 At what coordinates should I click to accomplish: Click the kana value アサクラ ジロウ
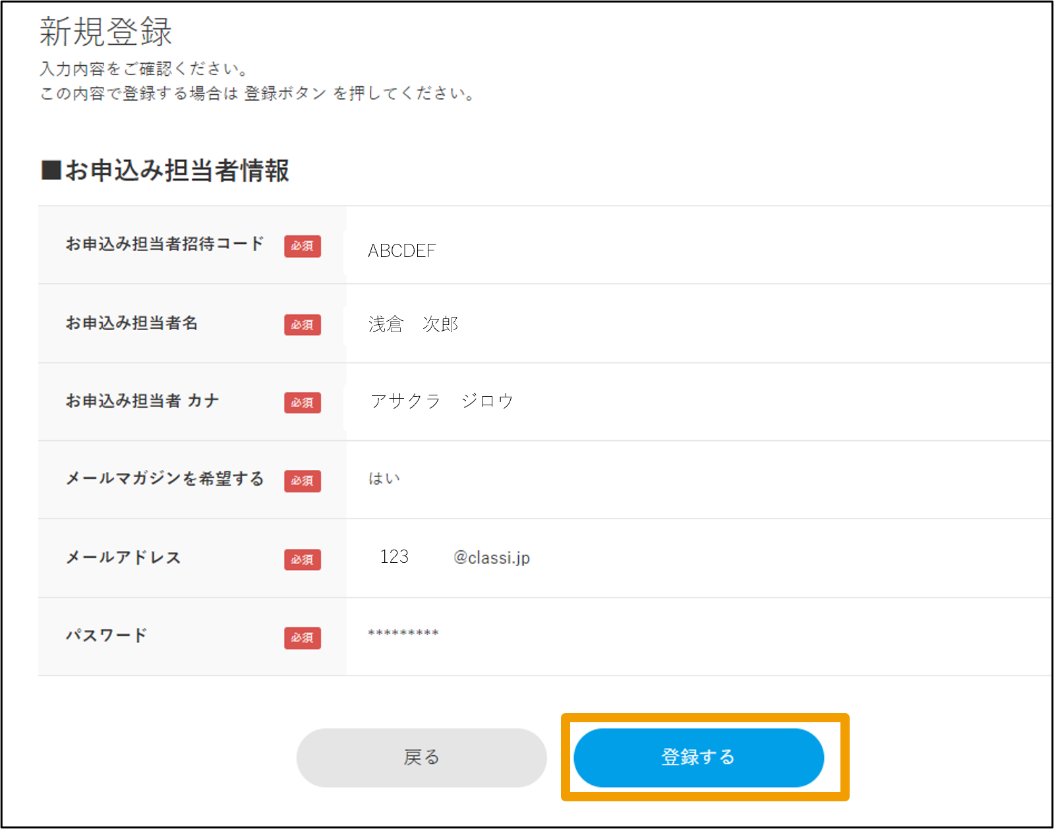[x=442, y=401]
